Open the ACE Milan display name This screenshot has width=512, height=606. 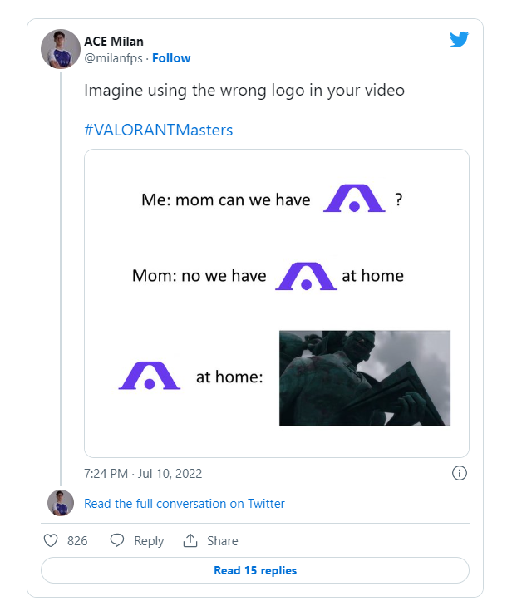[114, 42]
